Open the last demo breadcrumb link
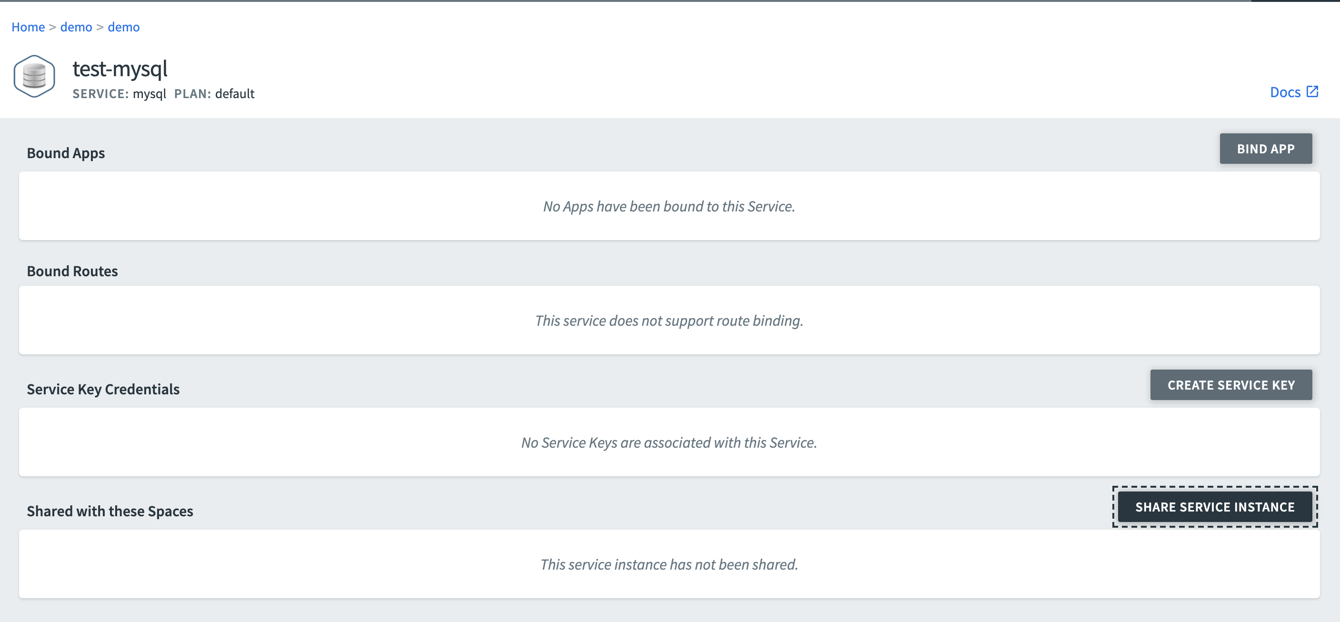This screenshot has height=622, width=1340. [x=124, y=27]
